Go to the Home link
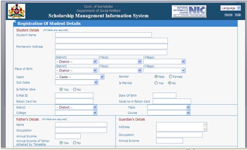This screenshot has width=247, height=150. tap(228, 15)
